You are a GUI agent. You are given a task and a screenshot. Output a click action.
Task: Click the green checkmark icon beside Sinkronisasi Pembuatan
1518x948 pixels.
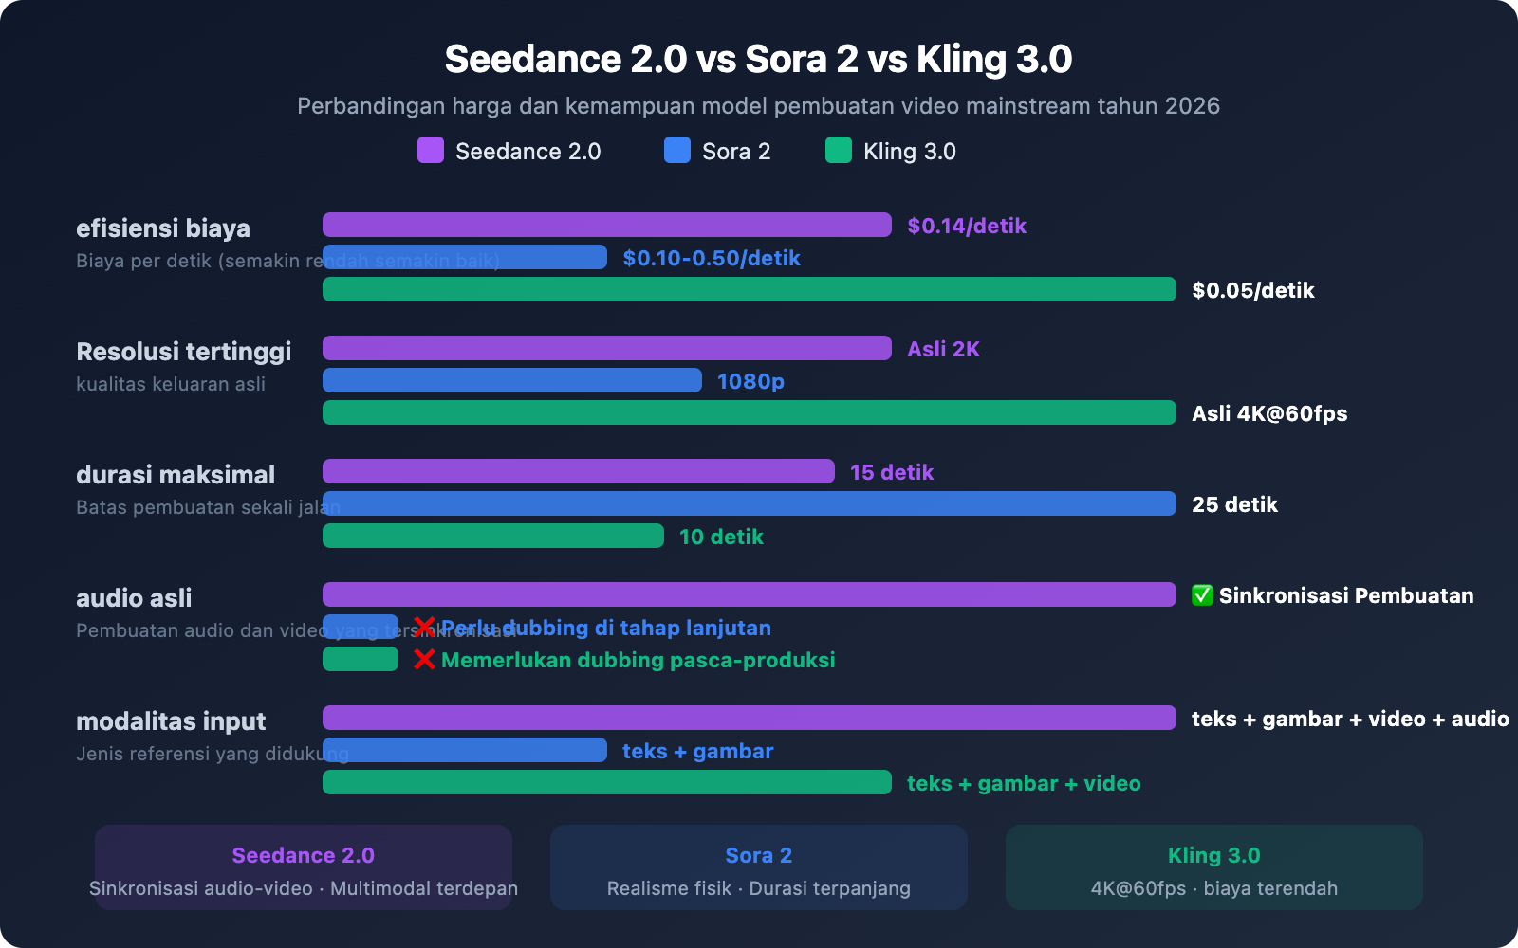tap(1201, 596)
